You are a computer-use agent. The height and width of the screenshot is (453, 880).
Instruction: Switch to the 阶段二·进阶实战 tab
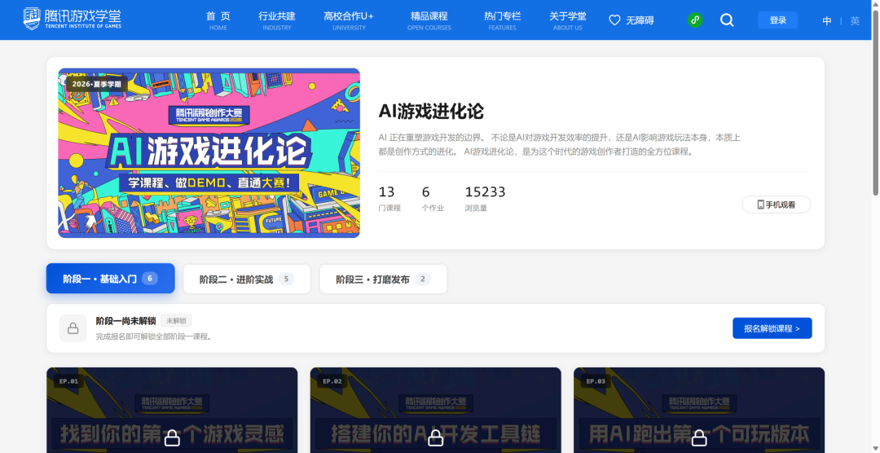pos(247,279)
